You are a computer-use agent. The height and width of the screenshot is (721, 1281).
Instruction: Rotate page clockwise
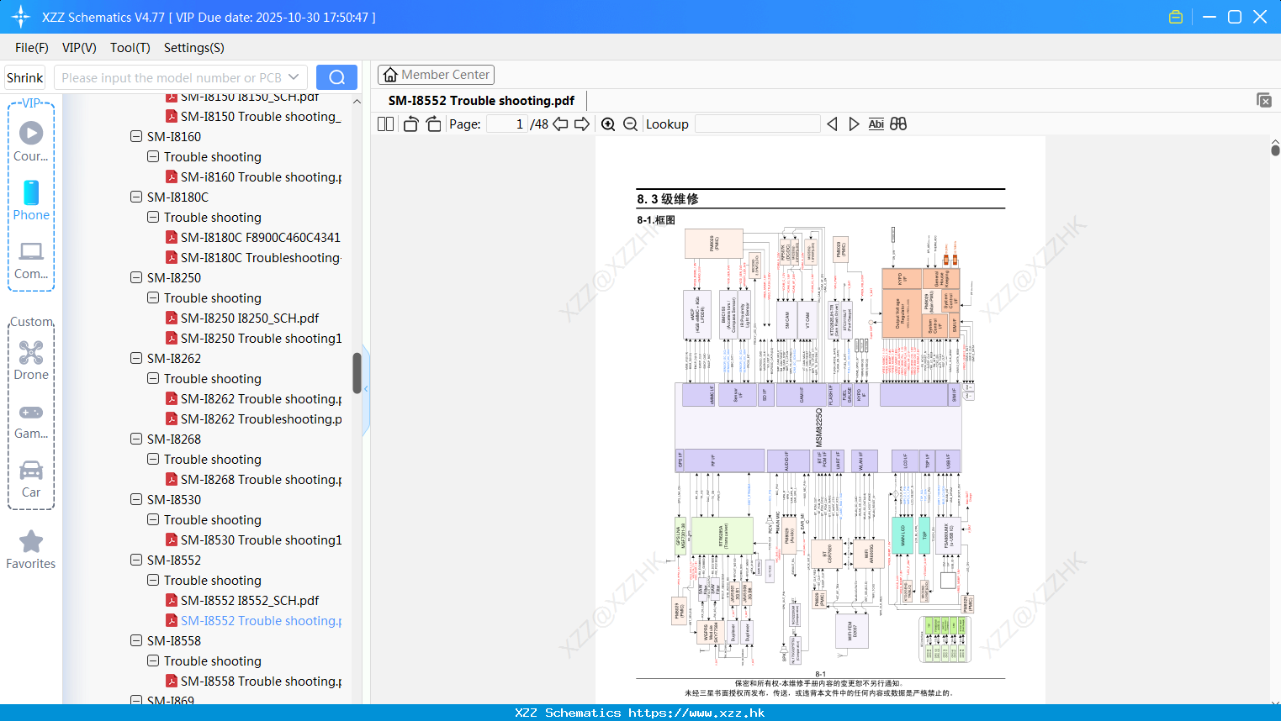(x=433, y=124)
